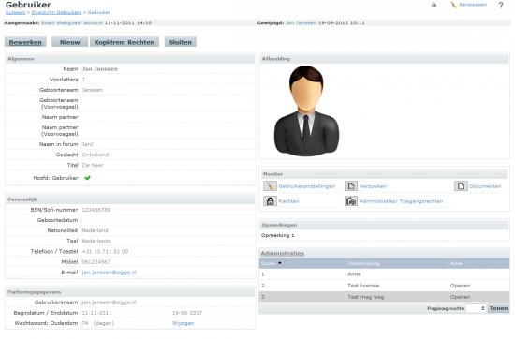
Task: Click the Documenten page icon
Action: [461, 186]
